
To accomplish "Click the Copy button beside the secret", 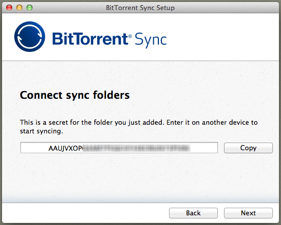I will (248, 148).
